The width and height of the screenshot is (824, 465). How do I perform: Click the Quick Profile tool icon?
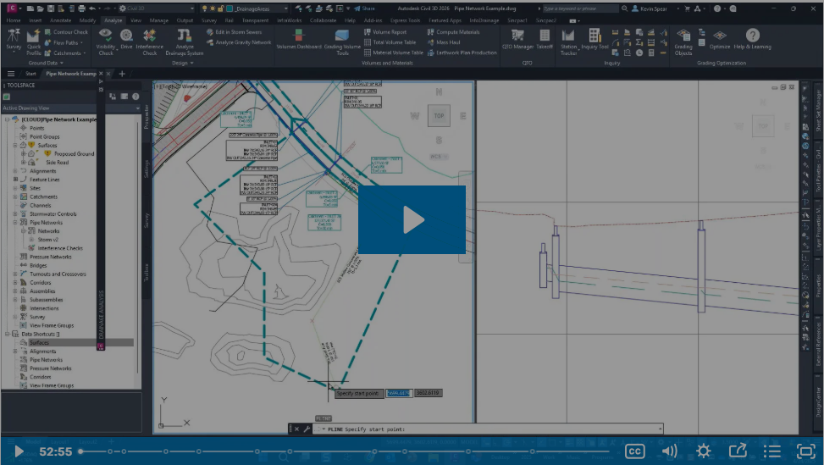click(34, 42)
